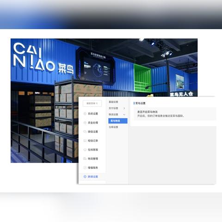
Task: Click the 资金处理 sidebar icon
Action: pyautogui.click(x=85, y=123)
